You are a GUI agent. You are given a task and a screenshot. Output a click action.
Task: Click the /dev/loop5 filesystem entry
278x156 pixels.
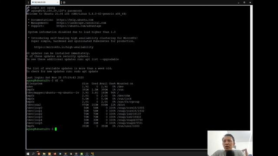point(34,123)
